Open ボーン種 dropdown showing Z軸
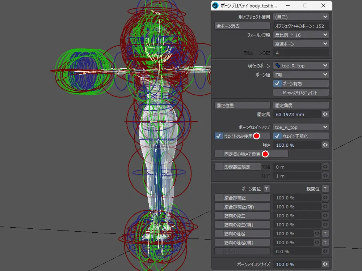The height and width of the screenshot is (271, 362). click(300, 74)
